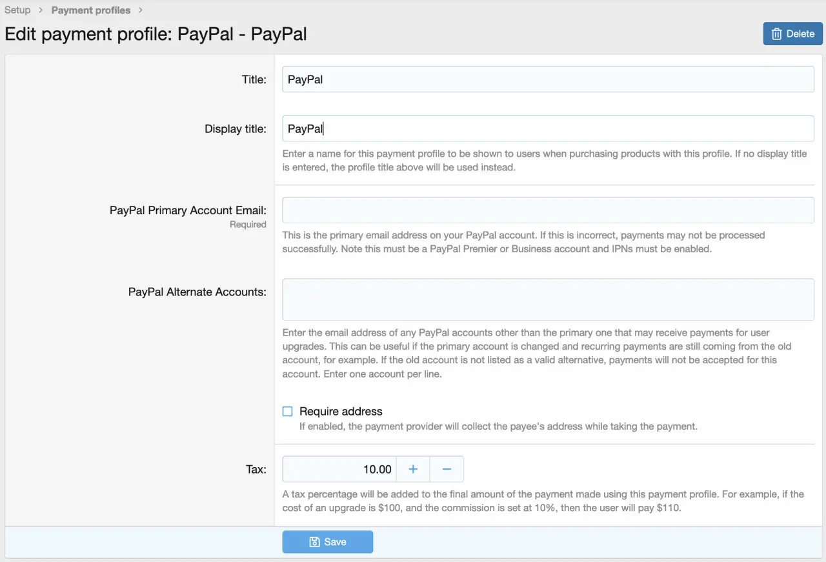This screenshot has width=826, height=562.
Task: Click the "PayPal Alternate Accounts:" label
Action: point(197,292)
